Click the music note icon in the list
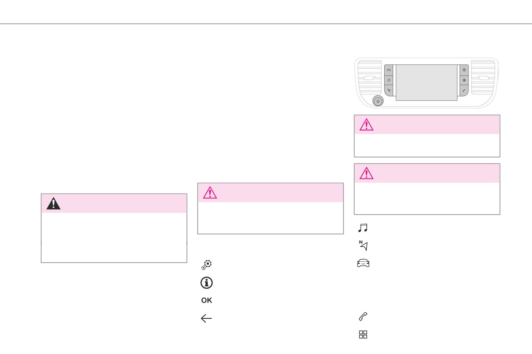Viewport: 532px width, 354px height. pyautogui.click(x=363, y=228)
